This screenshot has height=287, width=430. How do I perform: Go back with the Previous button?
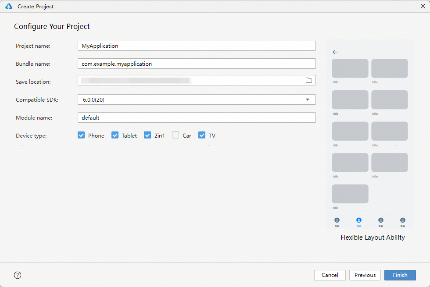pyautogui.click(x=365, y=275)
